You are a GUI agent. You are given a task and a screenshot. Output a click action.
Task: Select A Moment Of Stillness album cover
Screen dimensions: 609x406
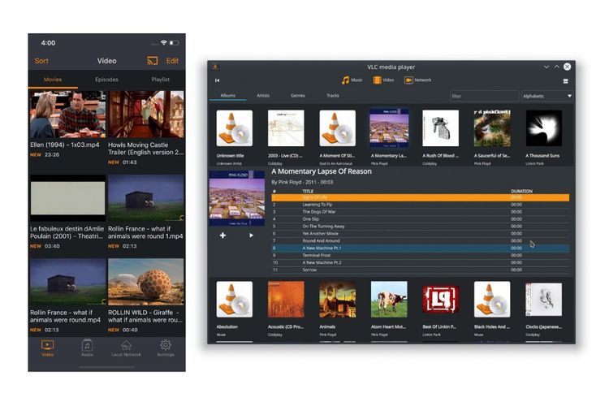(x=337, y=128)
